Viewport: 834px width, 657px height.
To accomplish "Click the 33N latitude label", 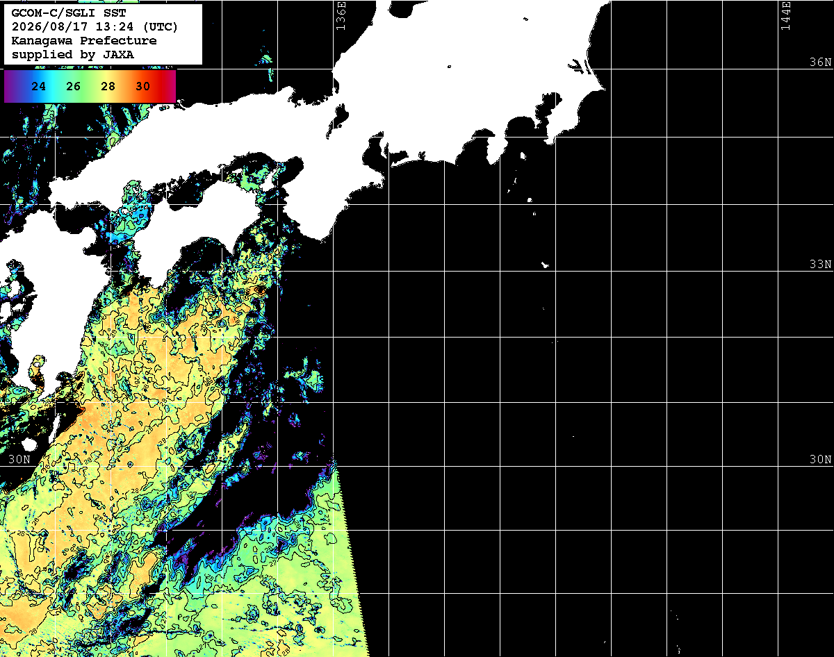I will [820, 264].
